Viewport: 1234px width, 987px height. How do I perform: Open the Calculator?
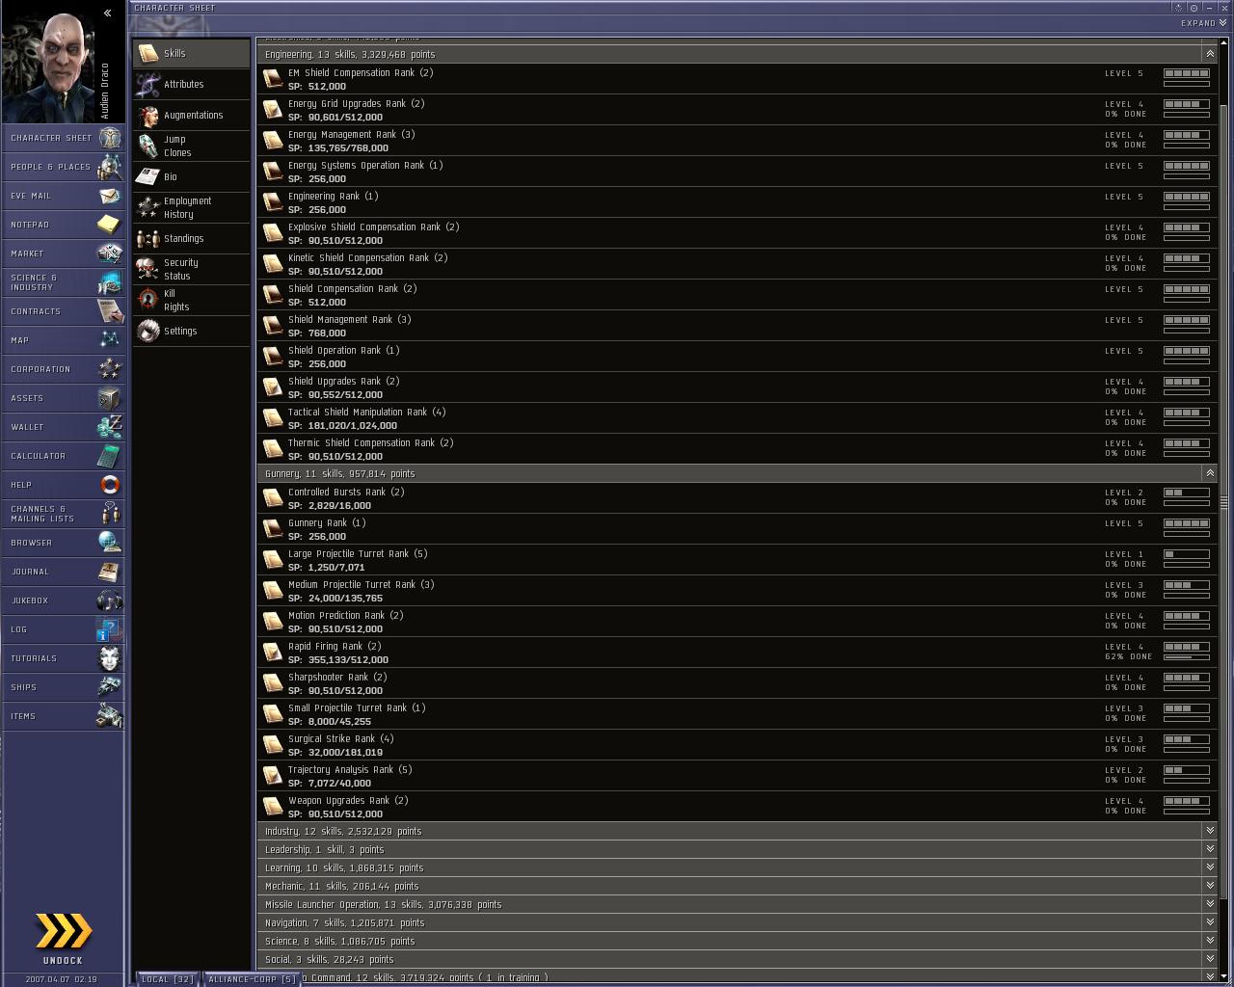[x=63, y=456]
